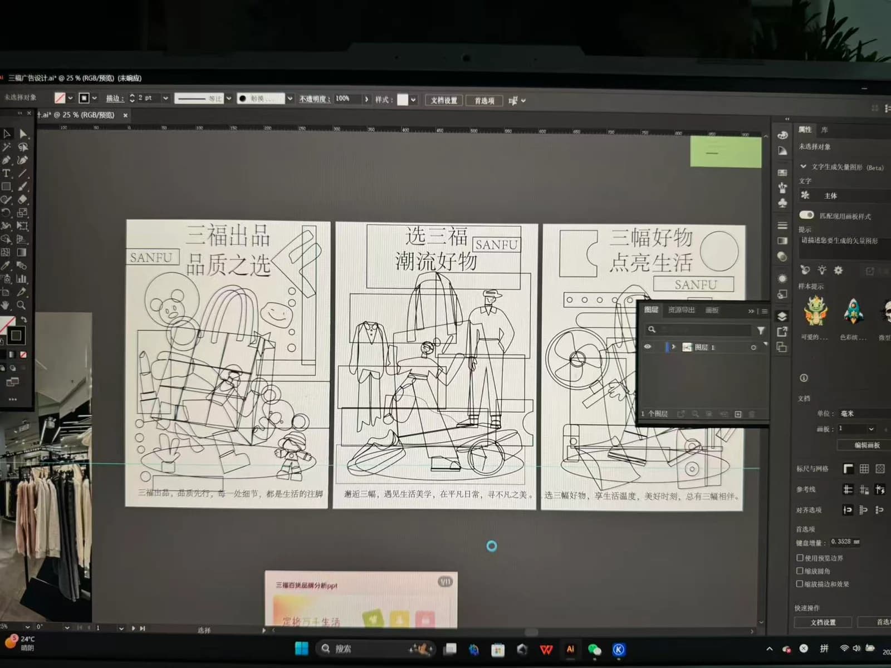Select the Zoom magnifier tool
The height and width of the screenshot is (668, 891).
tap(21, 305)
